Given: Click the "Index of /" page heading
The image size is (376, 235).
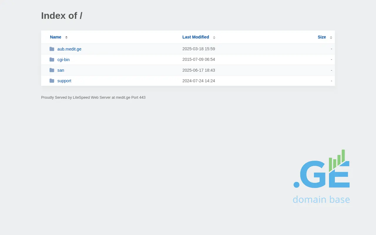Looking at the screenshot, I should pyautogui.click(x=62, y=16).
